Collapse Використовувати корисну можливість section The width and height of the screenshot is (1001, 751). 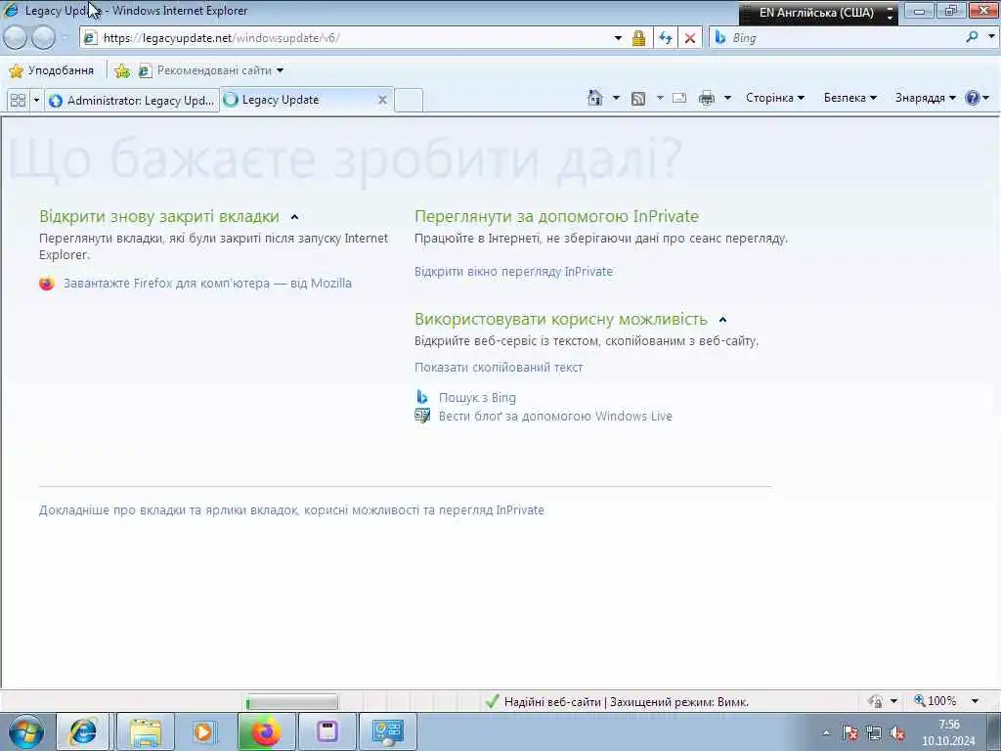click(x=722, y=320)
